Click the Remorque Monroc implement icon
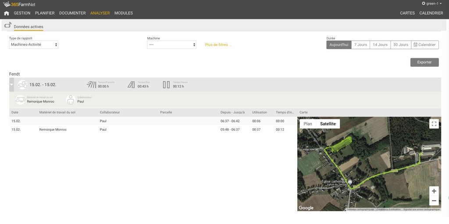Viewport: 449px width, 224px height. pyautogui.click(x=20, y=100)
